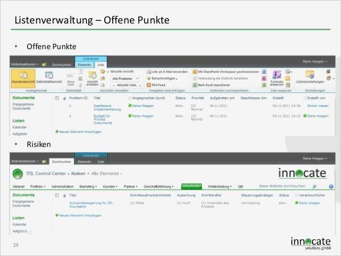Viewport: 341px width, 256px height.
Task: Sort by the Eintrittswahrscheinlichkeit column header
Action: coord(151,196)
